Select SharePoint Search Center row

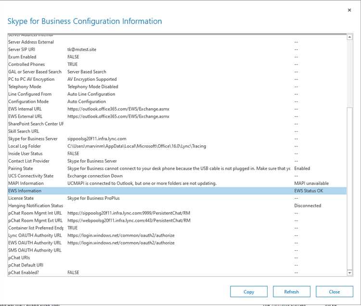177,124
